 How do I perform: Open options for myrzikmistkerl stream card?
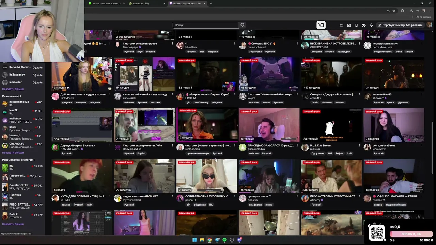pos(172,196)
